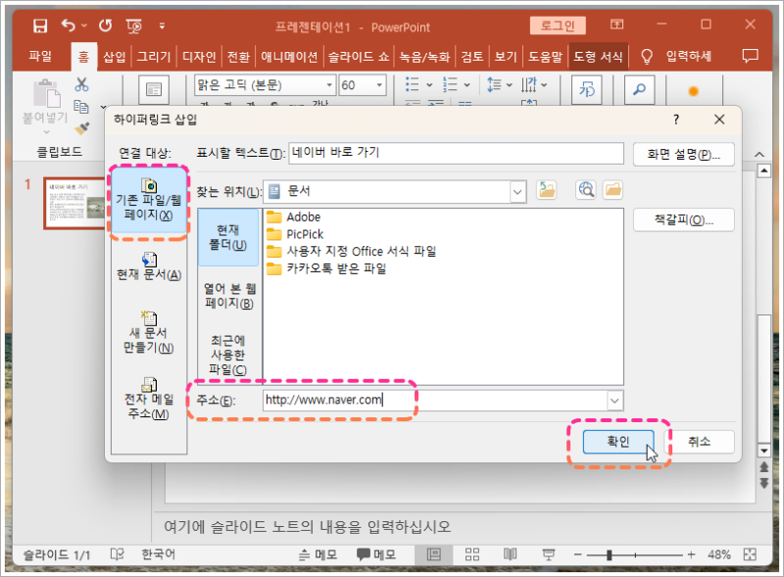This screenshot has height=577, width=784.
Task: Open the font name dropdown
Action: pos(329,85)
